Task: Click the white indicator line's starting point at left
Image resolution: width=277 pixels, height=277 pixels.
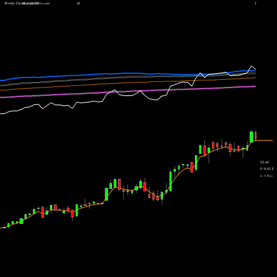Action: click(1, 114)
